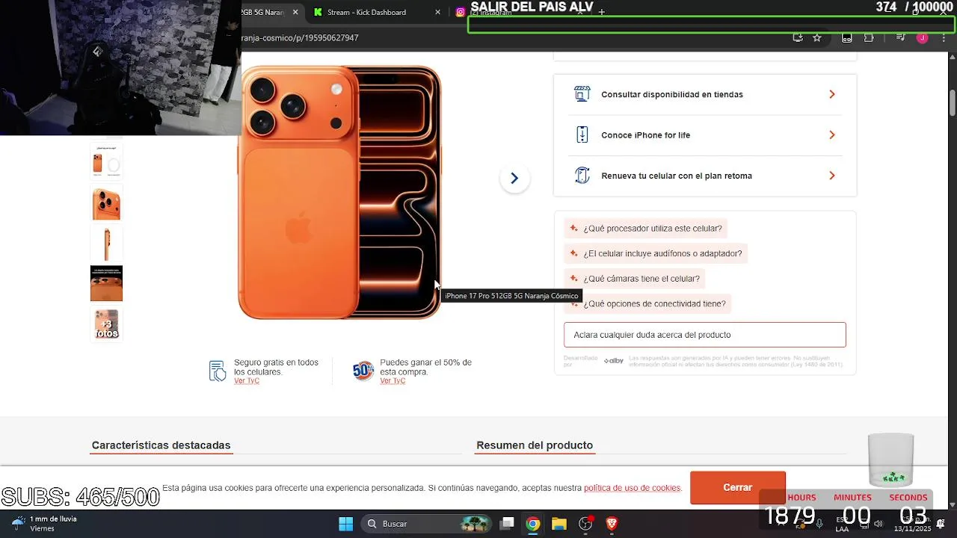Image resolution: width=957 pixels, height=538 pixels.
Task: Click the plan retoma renewal icon
Action: click(x=582, y=176)
